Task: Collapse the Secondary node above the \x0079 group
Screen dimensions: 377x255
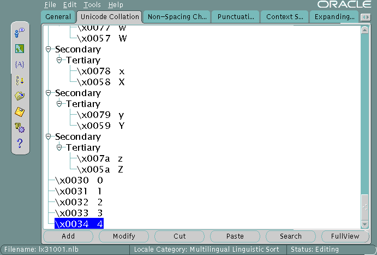Action: tap(49, 93)
